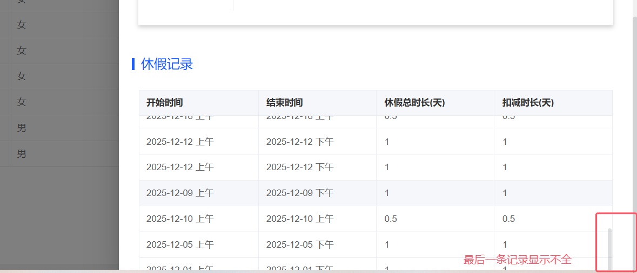637x273 pixels.
Task: Click the dimmed overlay beside the drawer
Action: (x=59, y=215)
